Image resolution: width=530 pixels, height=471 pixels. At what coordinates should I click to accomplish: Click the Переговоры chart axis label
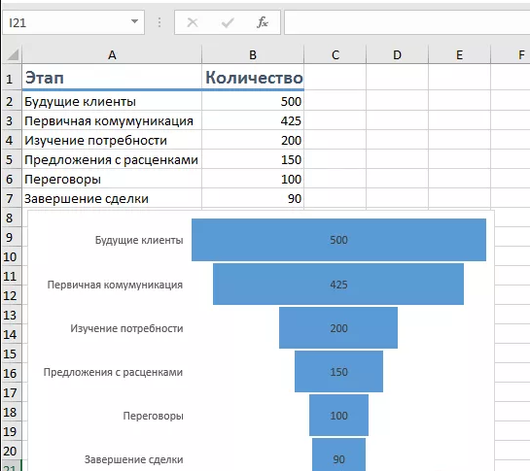pos(153,416)
